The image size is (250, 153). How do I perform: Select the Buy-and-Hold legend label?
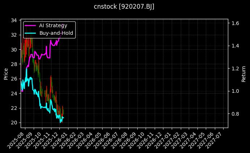[x=56, y=33]
